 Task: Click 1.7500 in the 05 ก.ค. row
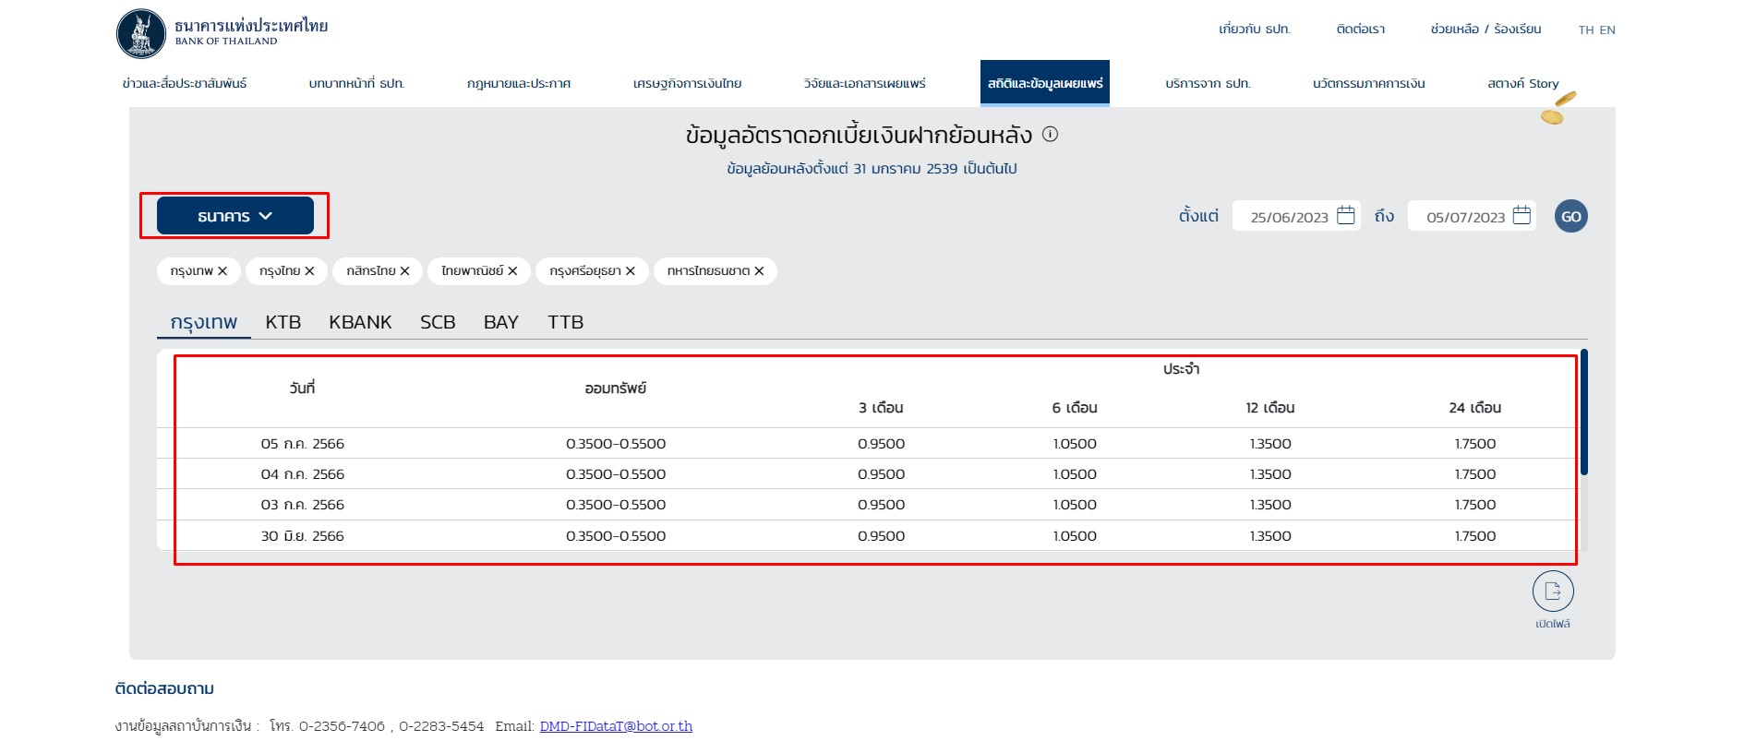(1475, 444)
